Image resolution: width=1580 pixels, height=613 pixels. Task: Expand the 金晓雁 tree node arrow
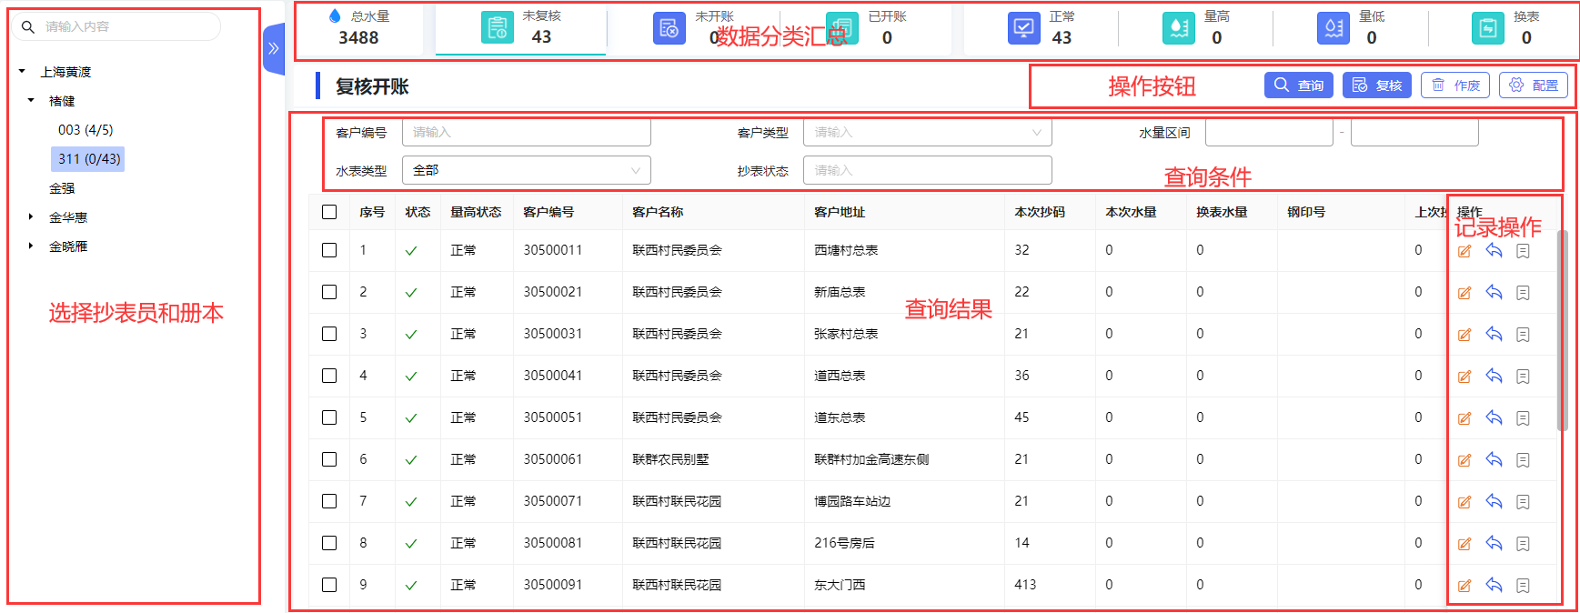(x=31, y=246)
